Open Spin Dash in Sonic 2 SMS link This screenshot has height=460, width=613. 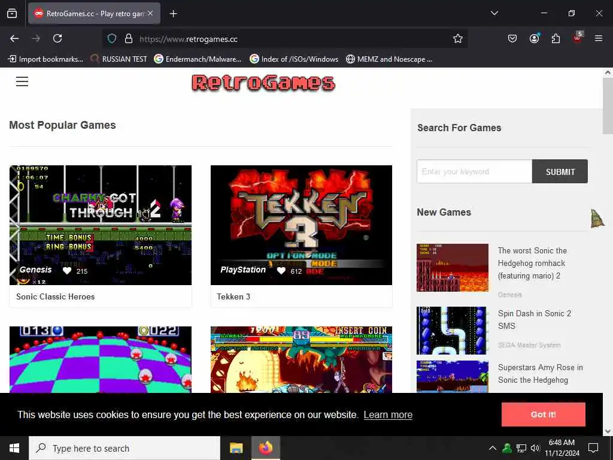535,320
